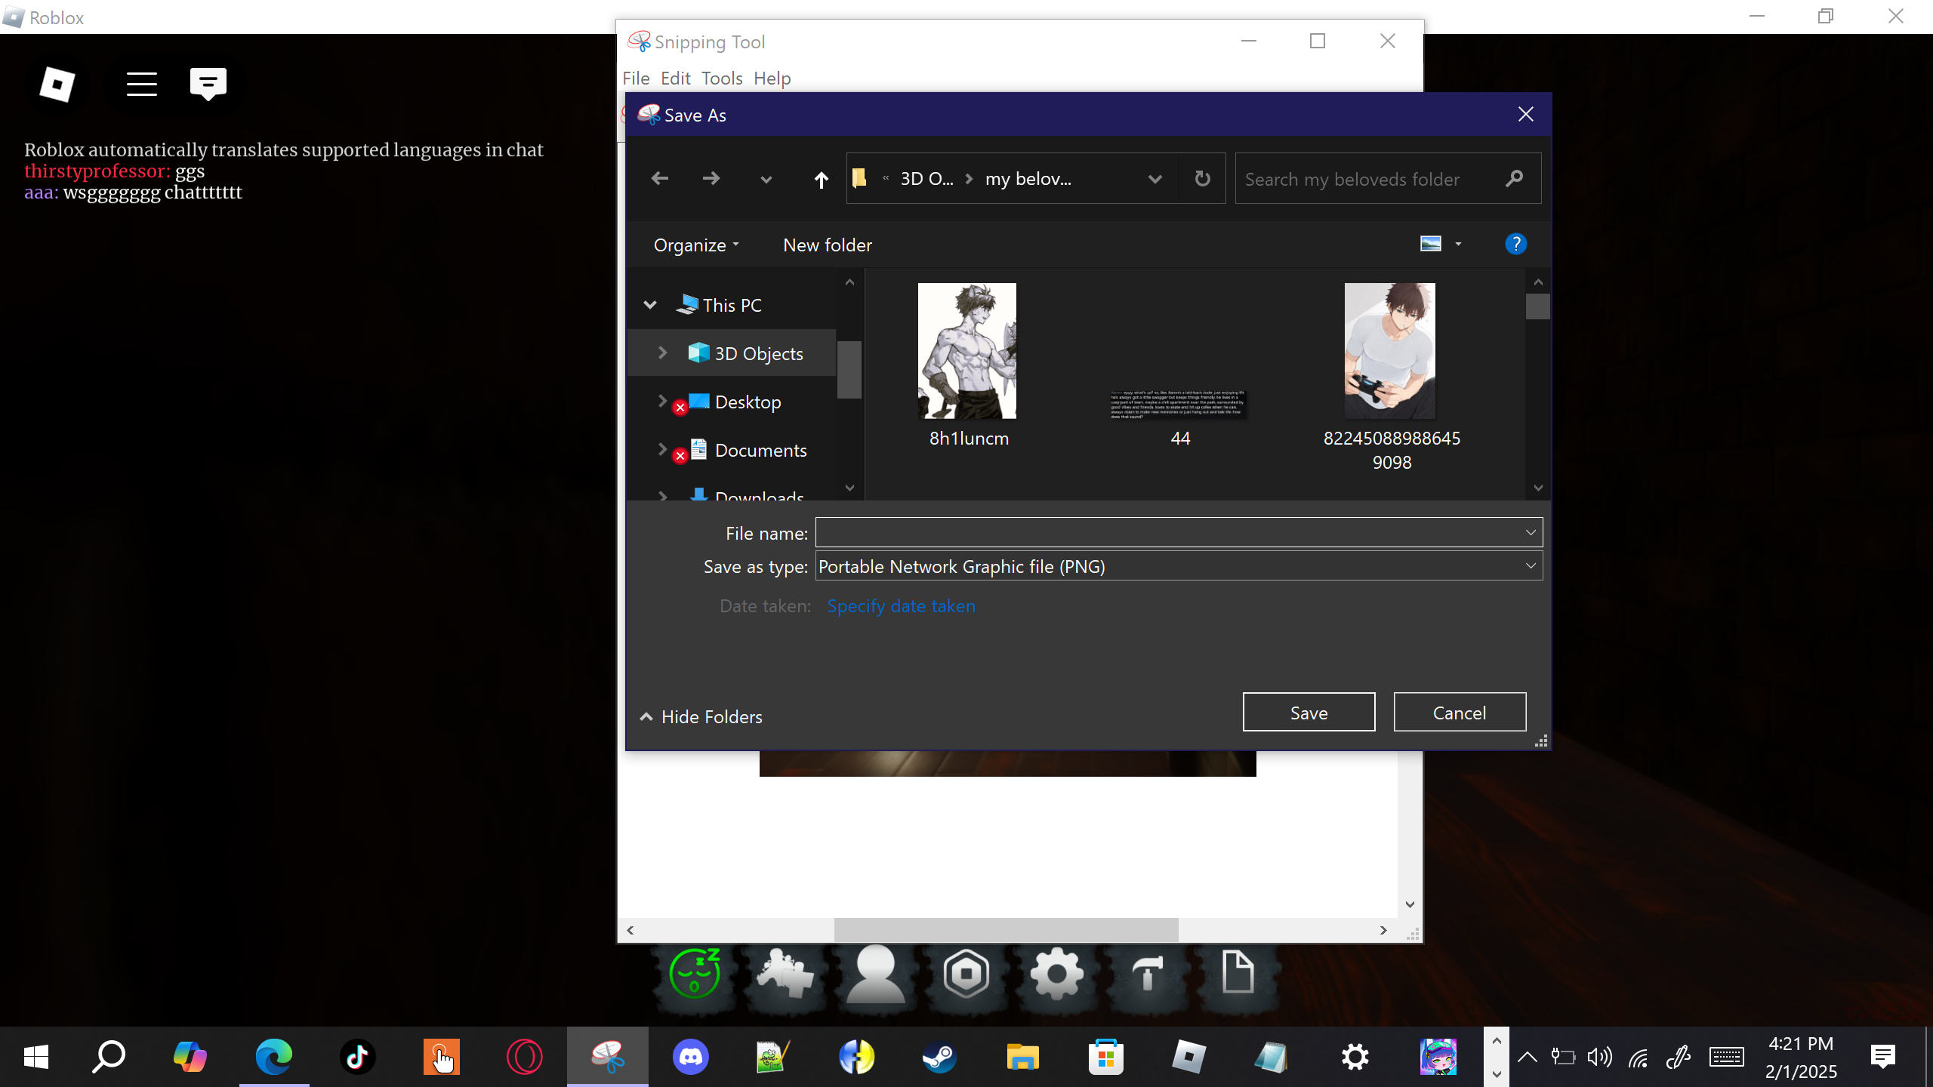Refresh the my beloveds folder listing

coord(1202,179)
